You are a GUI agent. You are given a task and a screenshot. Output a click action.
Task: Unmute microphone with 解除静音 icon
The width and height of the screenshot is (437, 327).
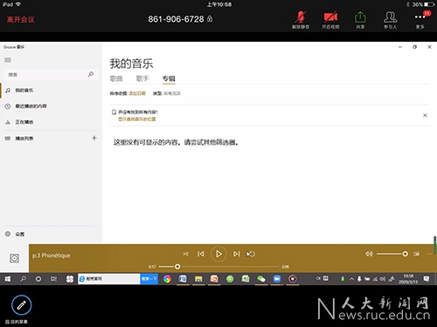click(x=301, y=19)
